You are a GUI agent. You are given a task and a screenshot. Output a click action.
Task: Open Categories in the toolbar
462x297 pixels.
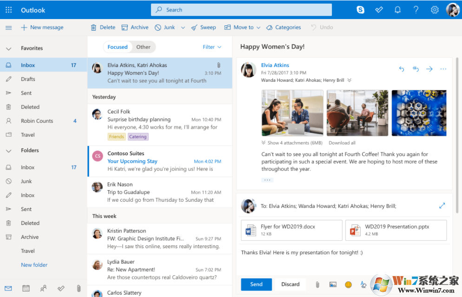tap(284, 27)
